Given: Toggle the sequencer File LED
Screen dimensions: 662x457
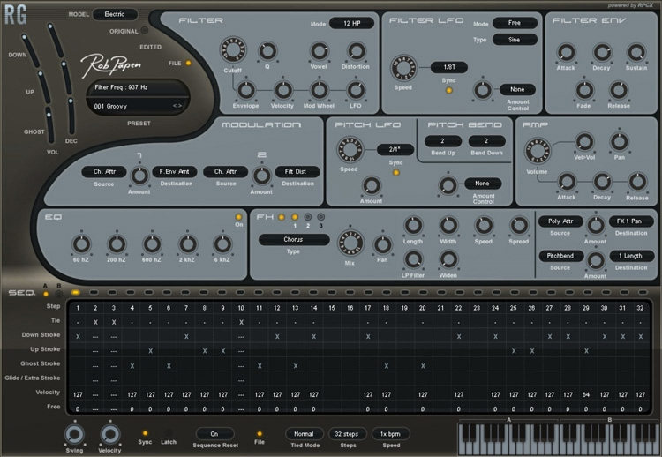Looking at the screenshot, I should (260, 434).
